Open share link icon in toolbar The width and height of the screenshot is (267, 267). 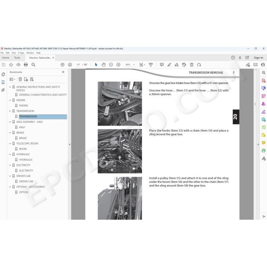point(248,65)
